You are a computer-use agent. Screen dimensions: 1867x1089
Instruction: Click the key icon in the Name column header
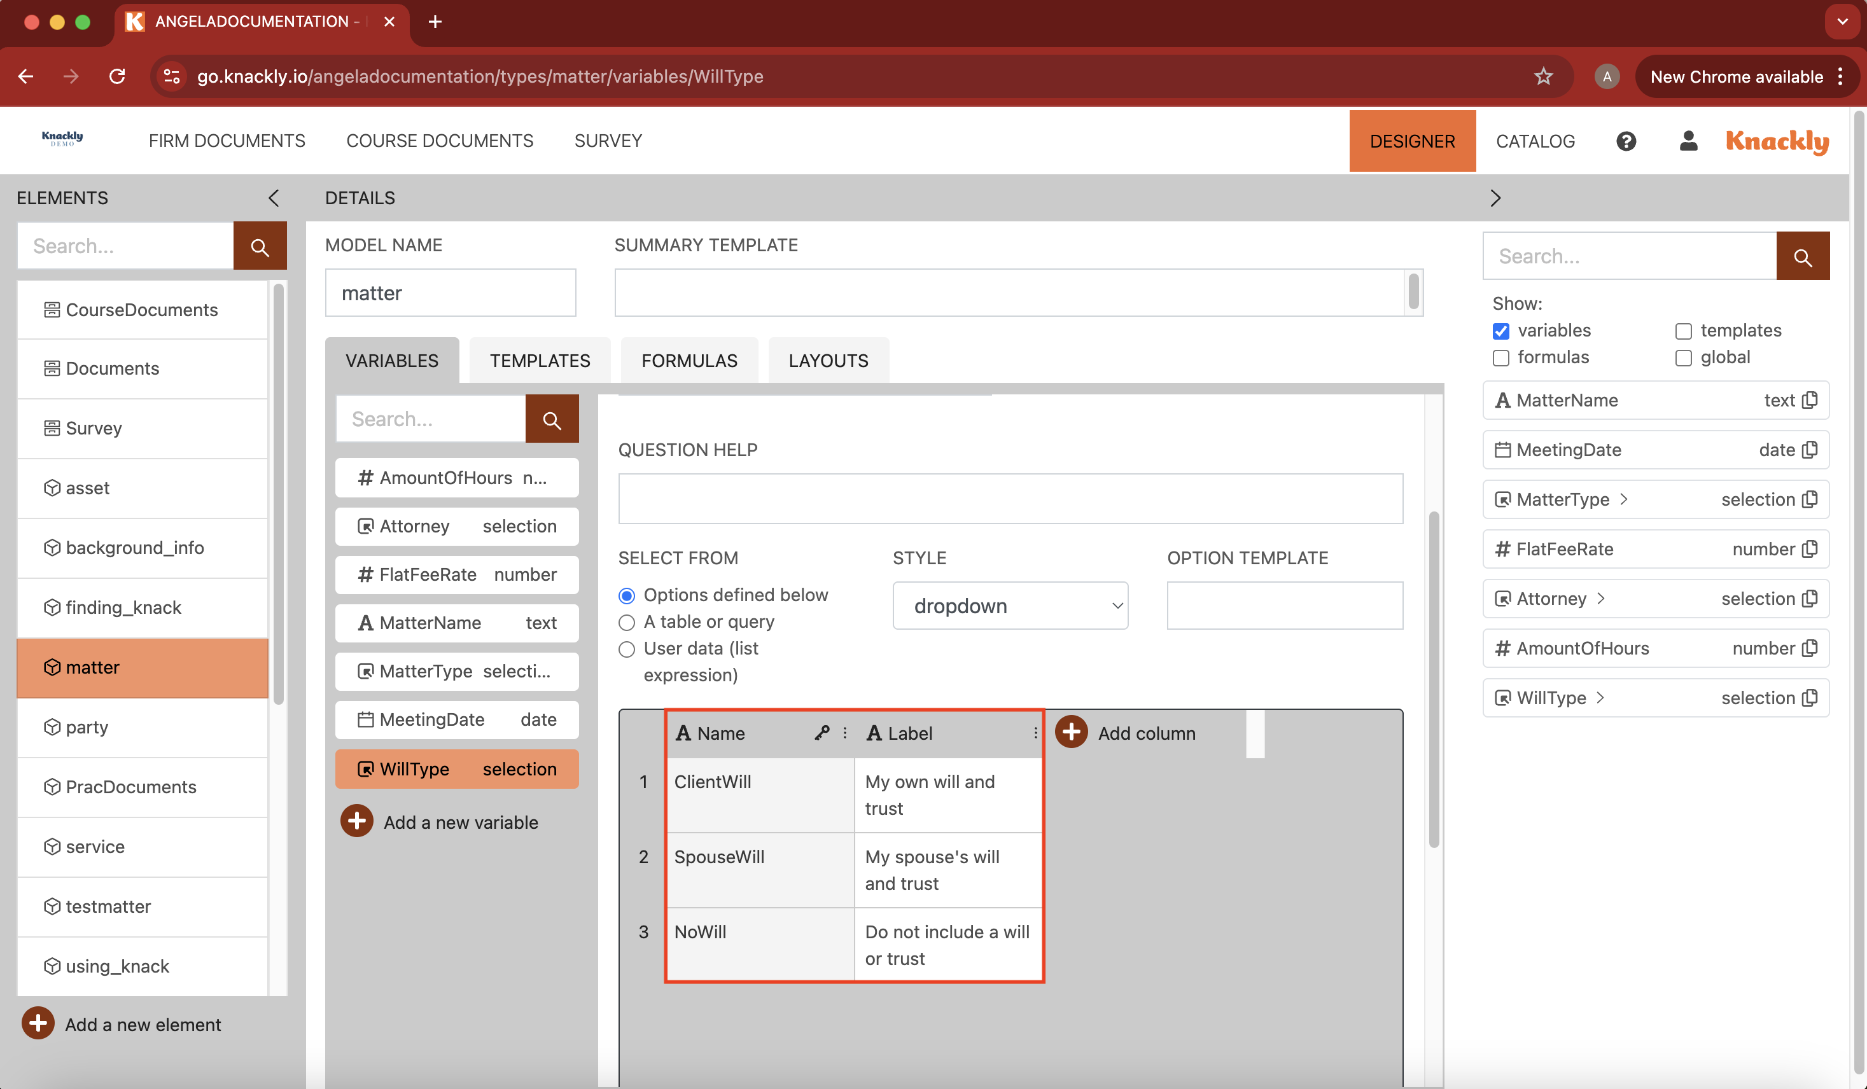(821, 733)
